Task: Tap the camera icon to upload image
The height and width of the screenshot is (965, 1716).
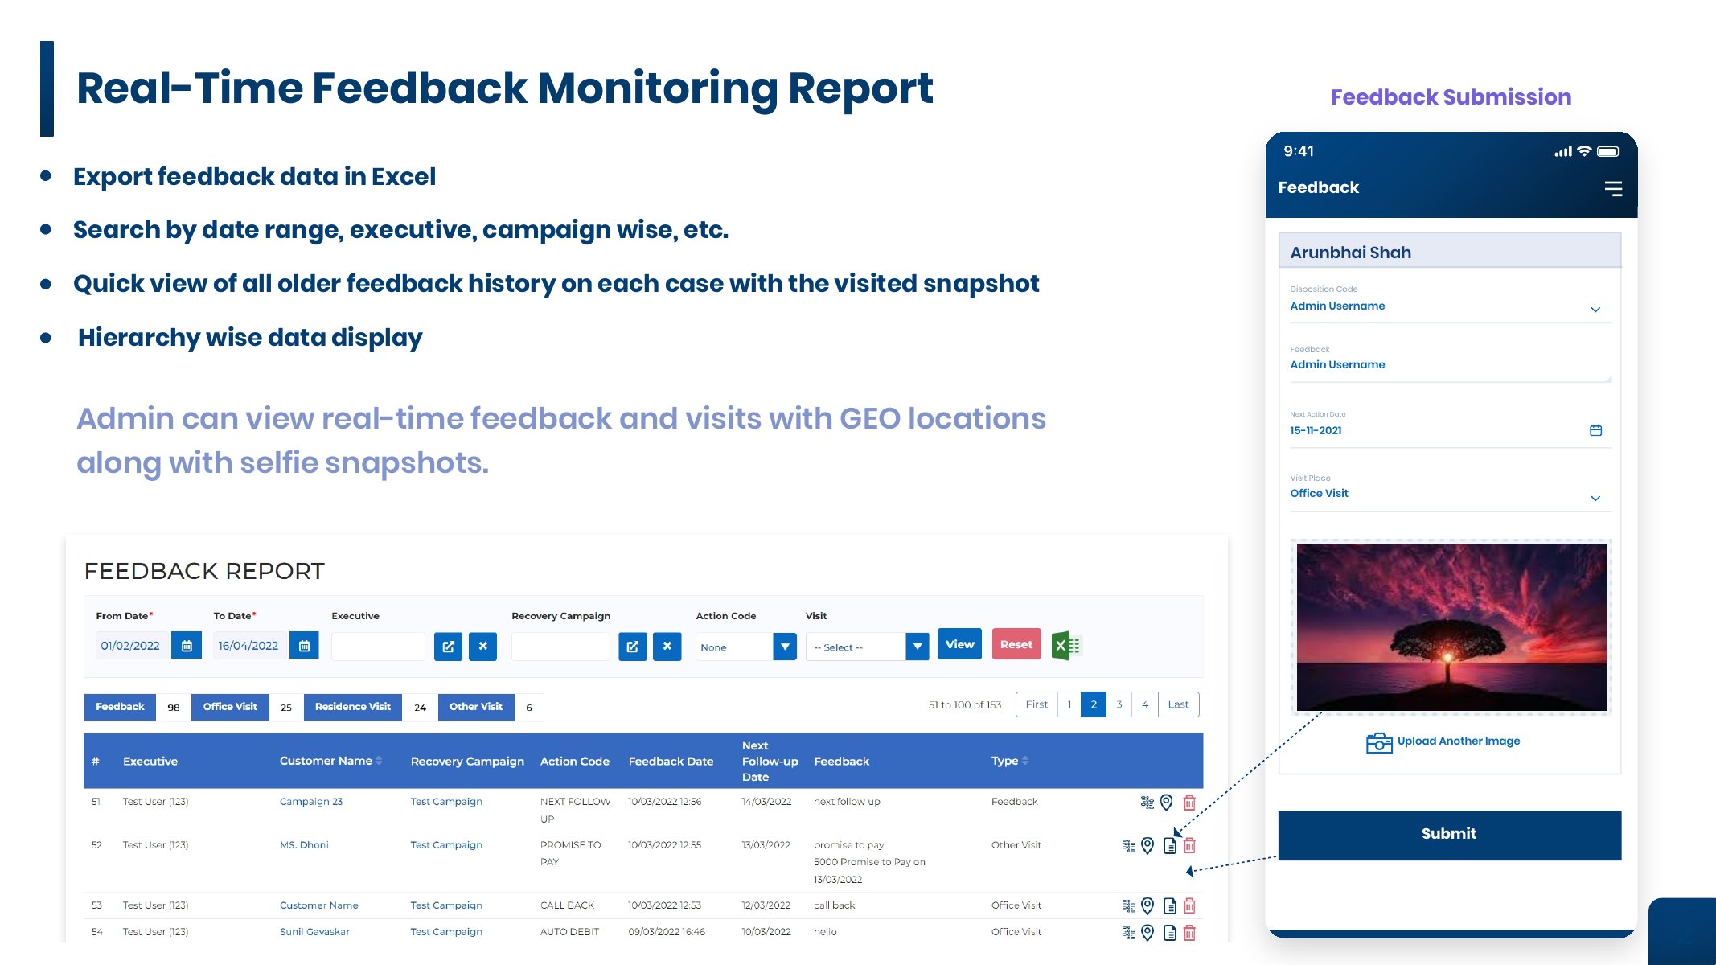Action: coord(1379,742)
